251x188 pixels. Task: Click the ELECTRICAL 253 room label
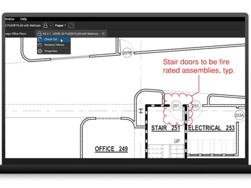(211, 128)
